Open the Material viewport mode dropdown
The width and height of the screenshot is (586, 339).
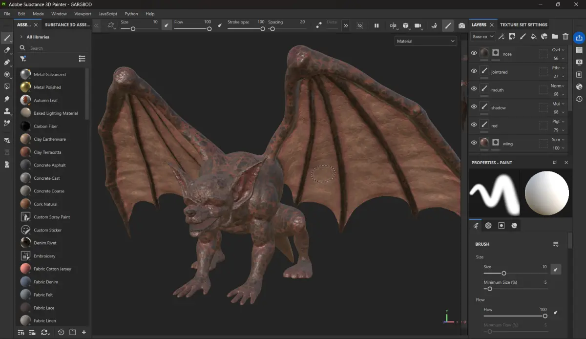(x=425, y=42)
